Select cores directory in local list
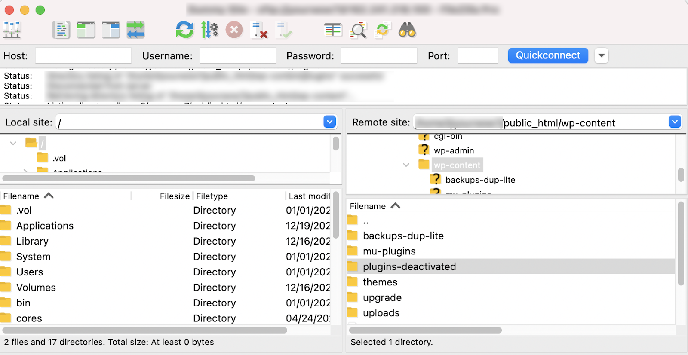The height and width of the screenshot is (355, 688). point(166,318)
